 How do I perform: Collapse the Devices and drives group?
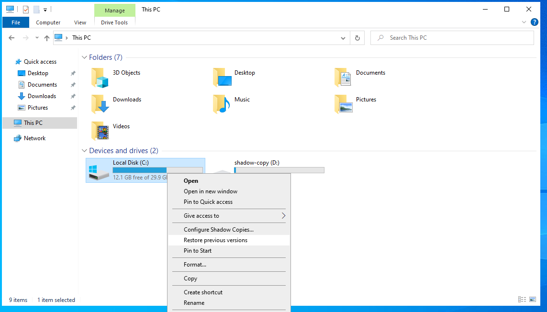84,151
